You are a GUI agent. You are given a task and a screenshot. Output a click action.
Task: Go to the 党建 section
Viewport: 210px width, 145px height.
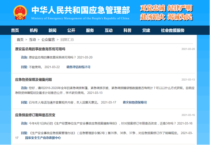click(x=146, y=30)
